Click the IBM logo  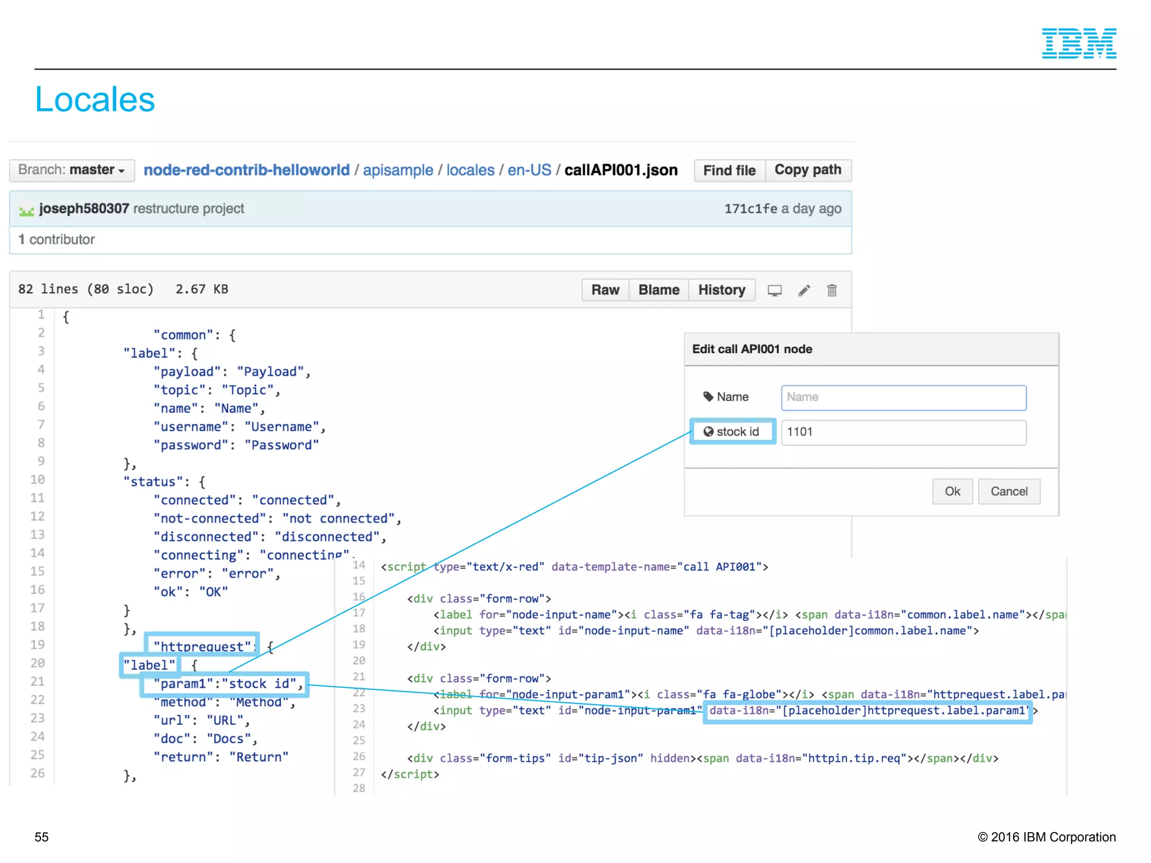tap(1079, 43)
